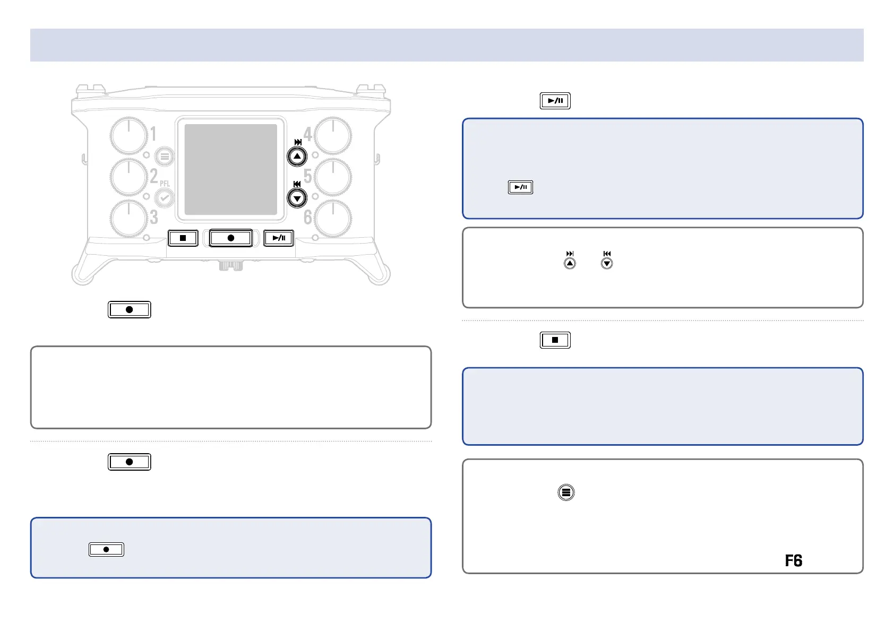Click the track 2 knob on the device
The image size is (894, 632).
point(129,177)
